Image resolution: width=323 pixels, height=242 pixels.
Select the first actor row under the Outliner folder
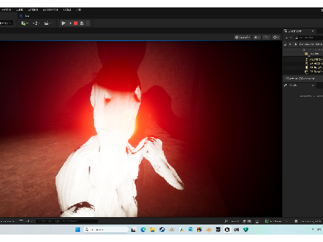[303, 59]
